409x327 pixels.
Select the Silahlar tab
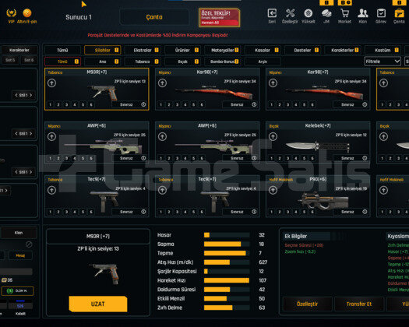pyautogui.click(x=103, y=50)
